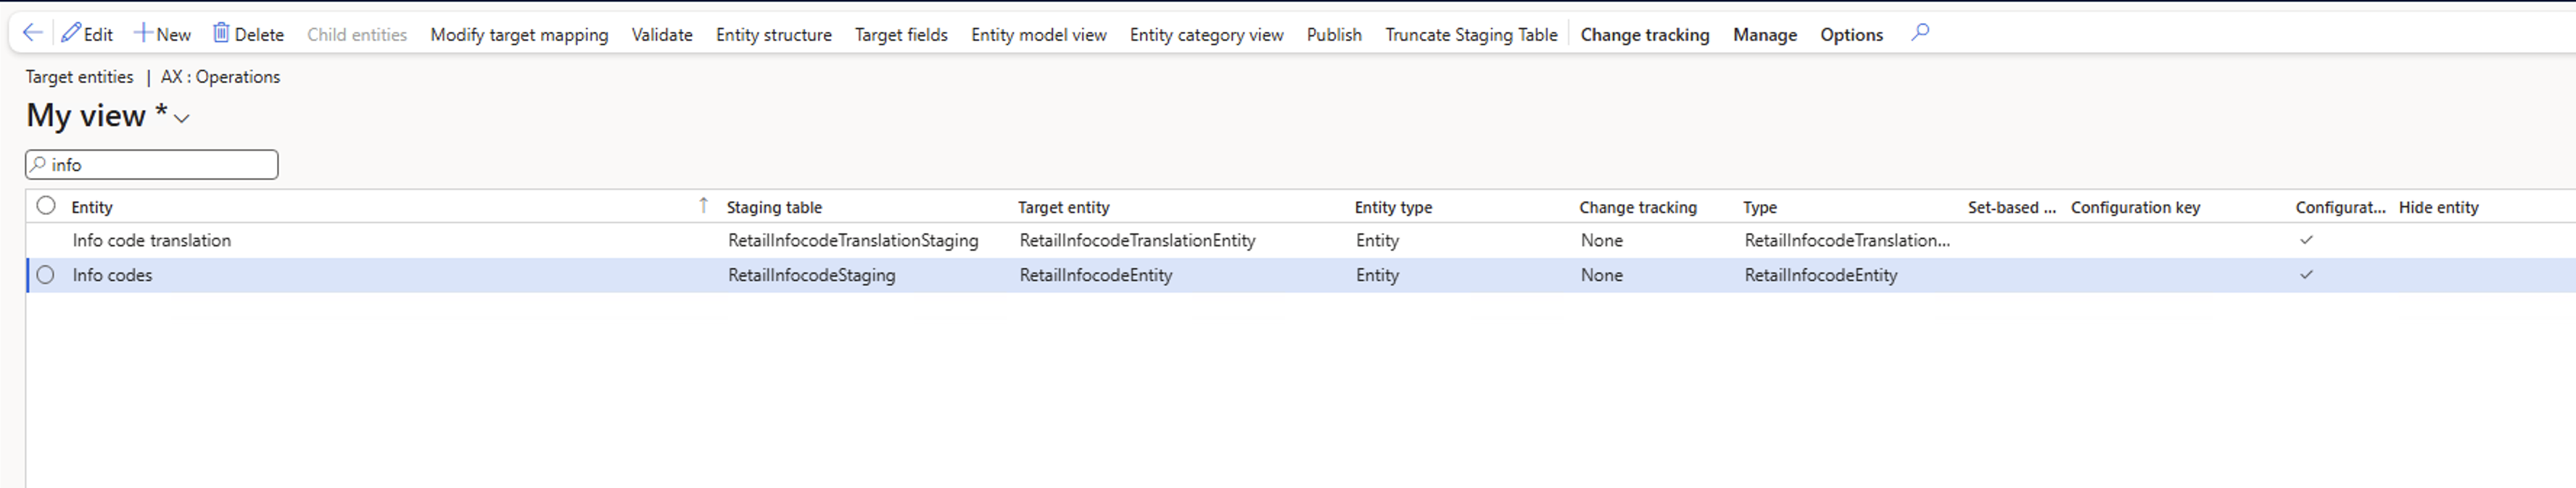The image size is (2576, 488).
Task: Select the Info codes row radio button
Action: (x=45, y=274)
